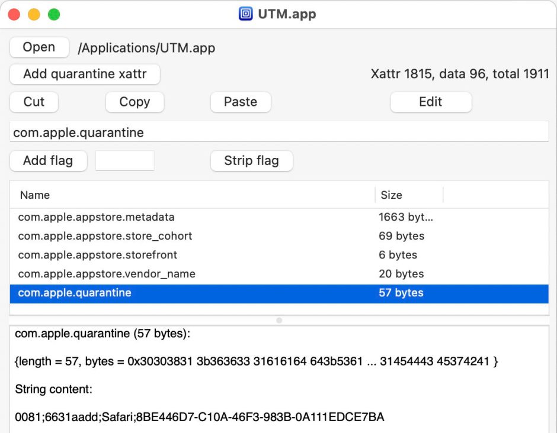Click the Strip flag button
This screenshot has height=433, width=557.
click(251, 161)
